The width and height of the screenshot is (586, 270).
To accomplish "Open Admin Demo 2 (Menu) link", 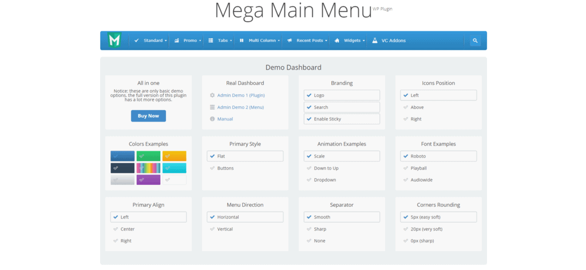I will (x=240, y=107).
